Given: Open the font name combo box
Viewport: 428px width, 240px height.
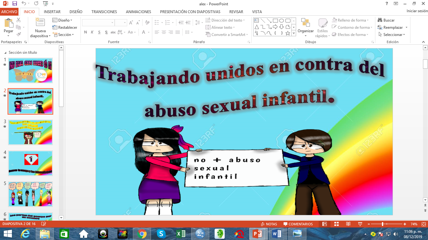Looking at the screenshot, I should coord(98,23).
